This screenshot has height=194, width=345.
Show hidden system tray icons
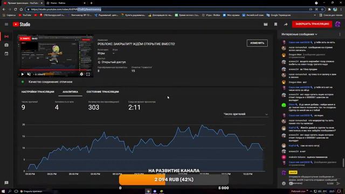point(311,191)
